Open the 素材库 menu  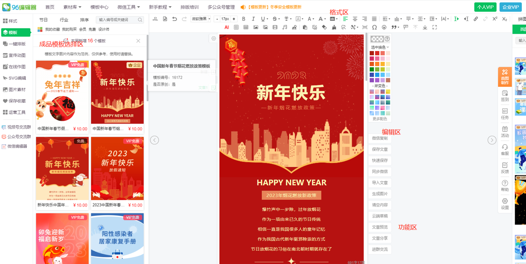click(x=72, y=7)
